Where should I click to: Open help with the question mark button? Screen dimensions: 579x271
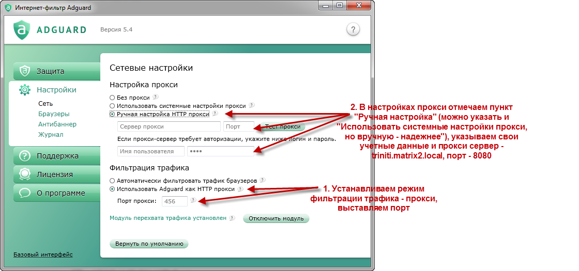tap(353, 29)
